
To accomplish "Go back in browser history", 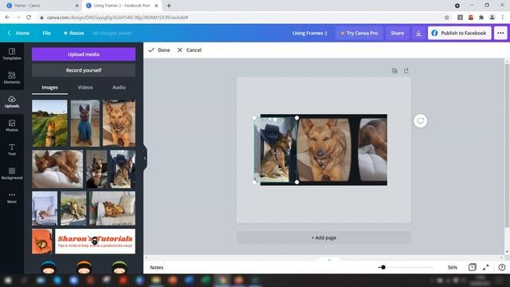I will 7,18.
